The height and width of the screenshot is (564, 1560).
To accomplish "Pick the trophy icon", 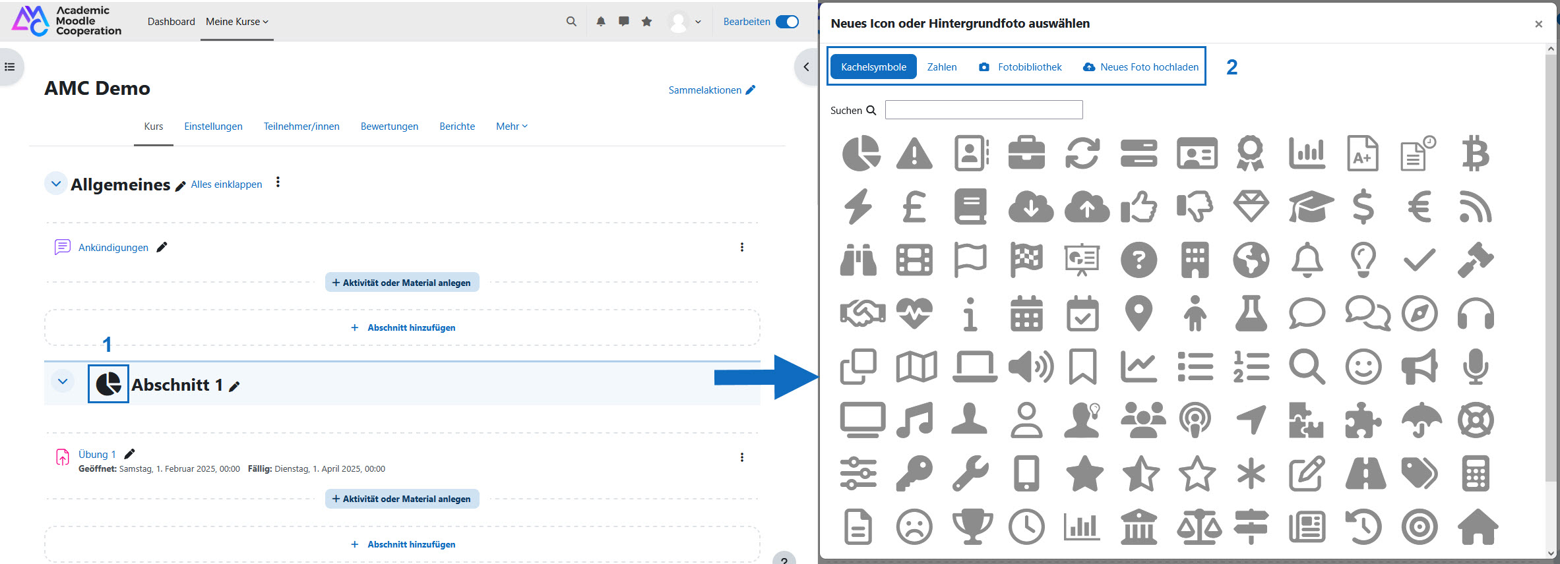I will point(973,527).
